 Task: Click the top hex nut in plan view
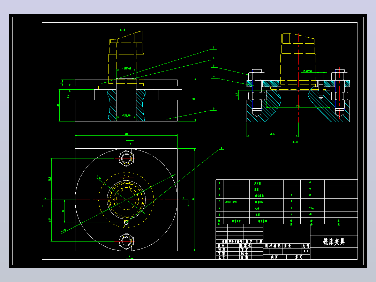(126, 158)
